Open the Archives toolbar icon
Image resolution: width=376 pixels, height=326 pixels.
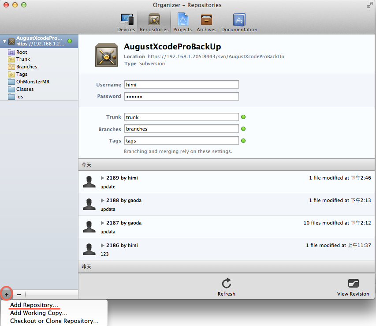tap(206, 22)
